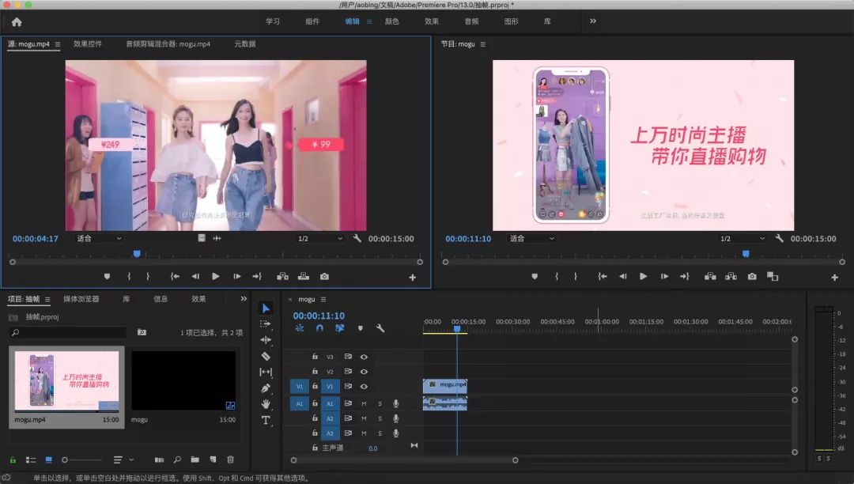Pick the Ripple Edit tool
The image size is (854, 484).
[x=266, y=339]
